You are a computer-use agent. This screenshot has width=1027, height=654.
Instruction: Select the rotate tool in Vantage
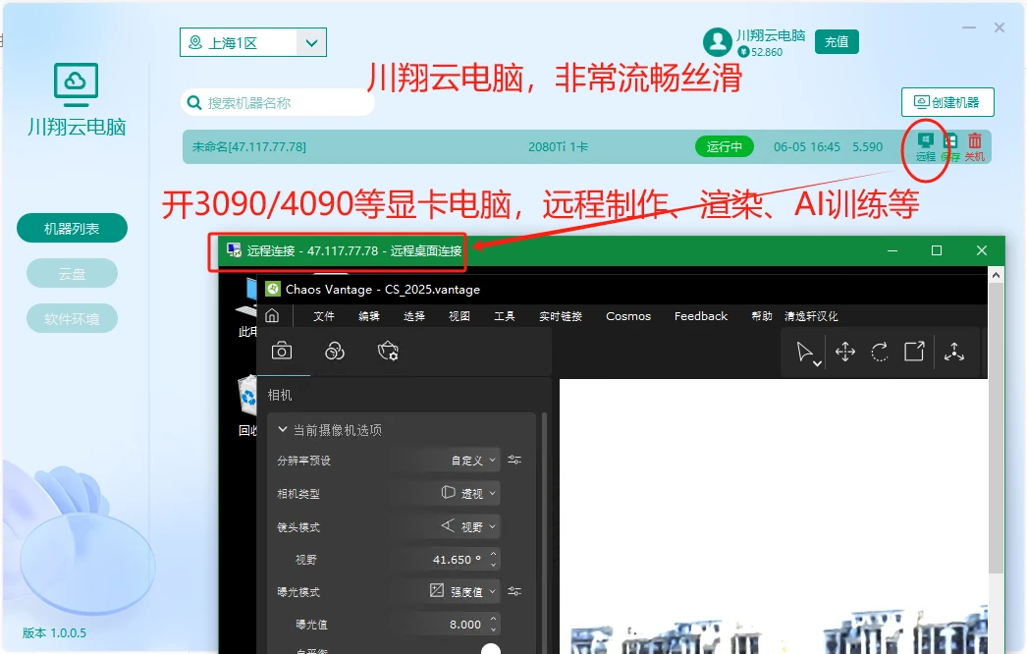[880, 352]
